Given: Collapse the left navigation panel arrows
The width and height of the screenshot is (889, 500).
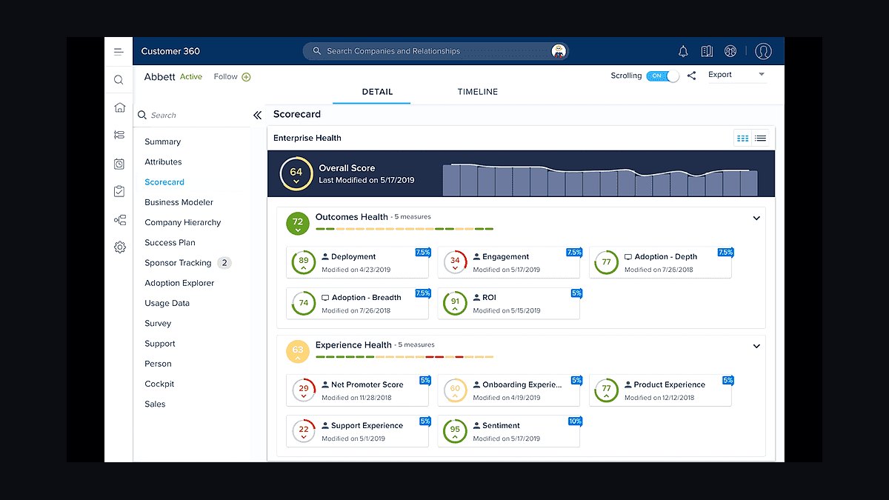Looking at the screenshot, I should (258, 116).
